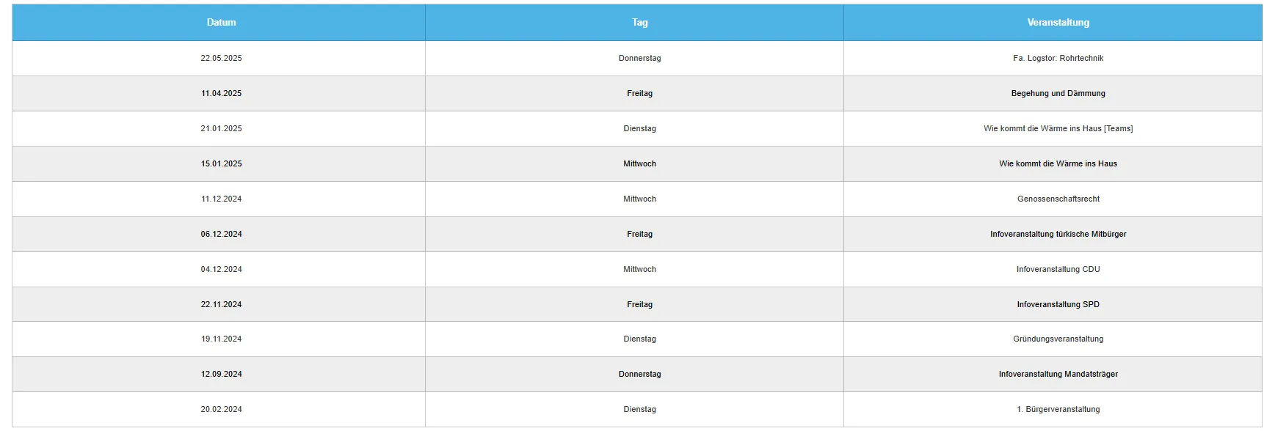
Task: Click the date 15.01.2025
Action: tap(221, 164)
